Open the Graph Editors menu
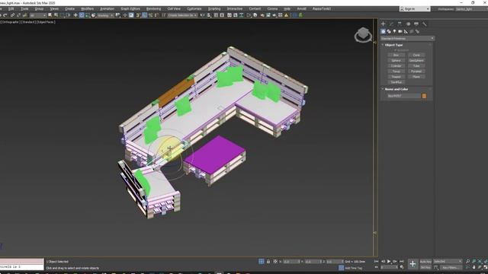The image size is (488, 274). pyautogui.click(x=130, y=8)
